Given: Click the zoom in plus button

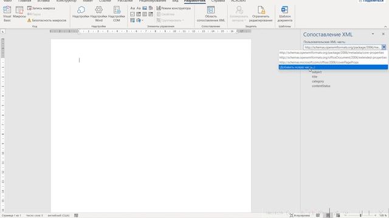Looking at the screenshot, I should pyautogui.click(x=375, y=216).
